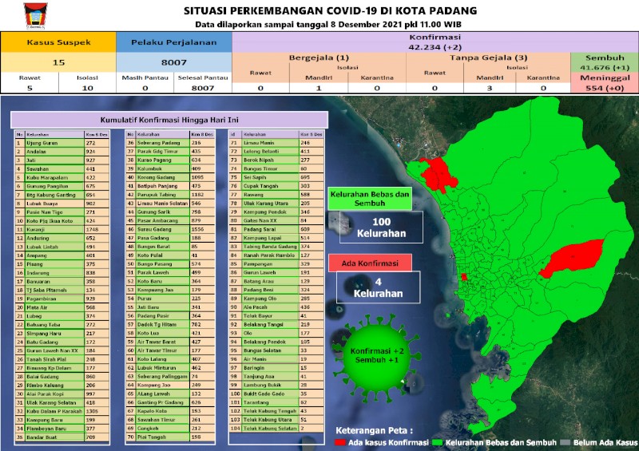Screen dimensions: 639x451
Task: Click the Kasus Suspek header
Action: [x=58, y=42]
